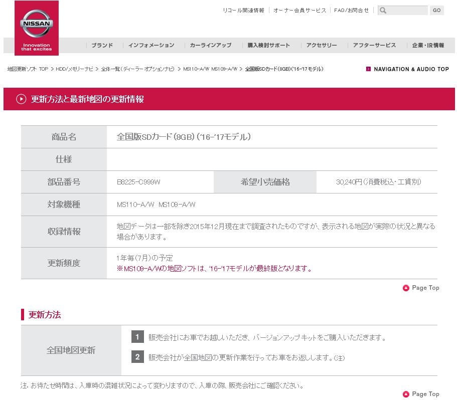Open the カーラインアップ menu
457x400 pixels.
click(x=210, y=45)
